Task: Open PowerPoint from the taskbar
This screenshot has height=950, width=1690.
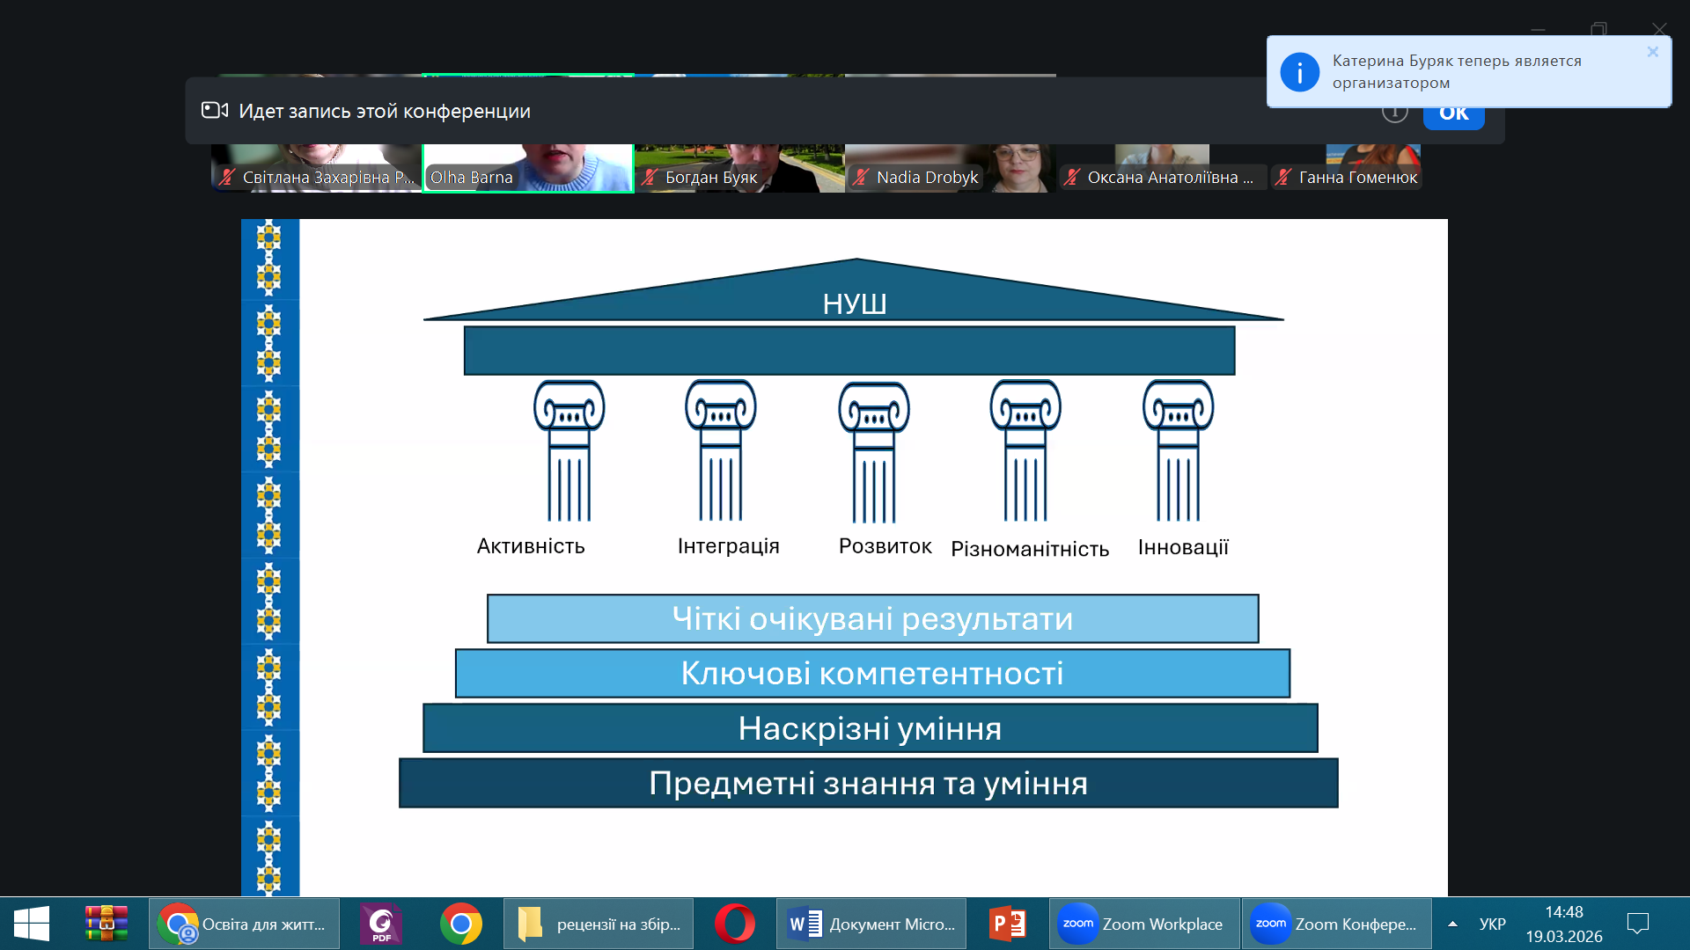Action: click(x=1008, y=924)
